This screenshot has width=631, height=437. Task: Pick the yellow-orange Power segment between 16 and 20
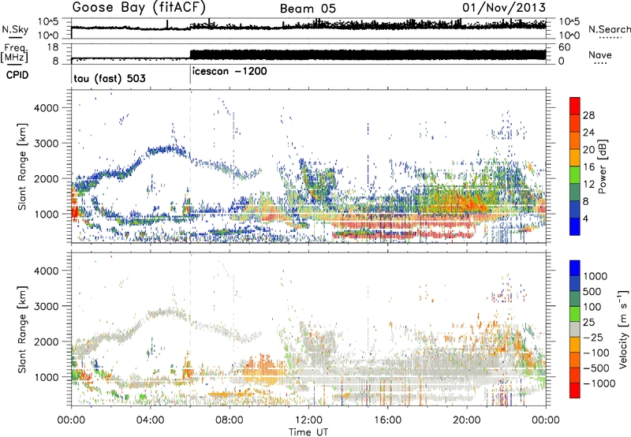(x=575, y=158)
